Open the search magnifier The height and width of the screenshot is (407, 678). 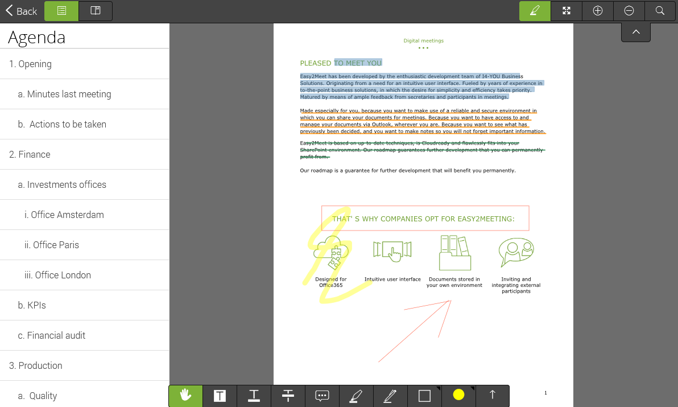(x=660, y=11)
